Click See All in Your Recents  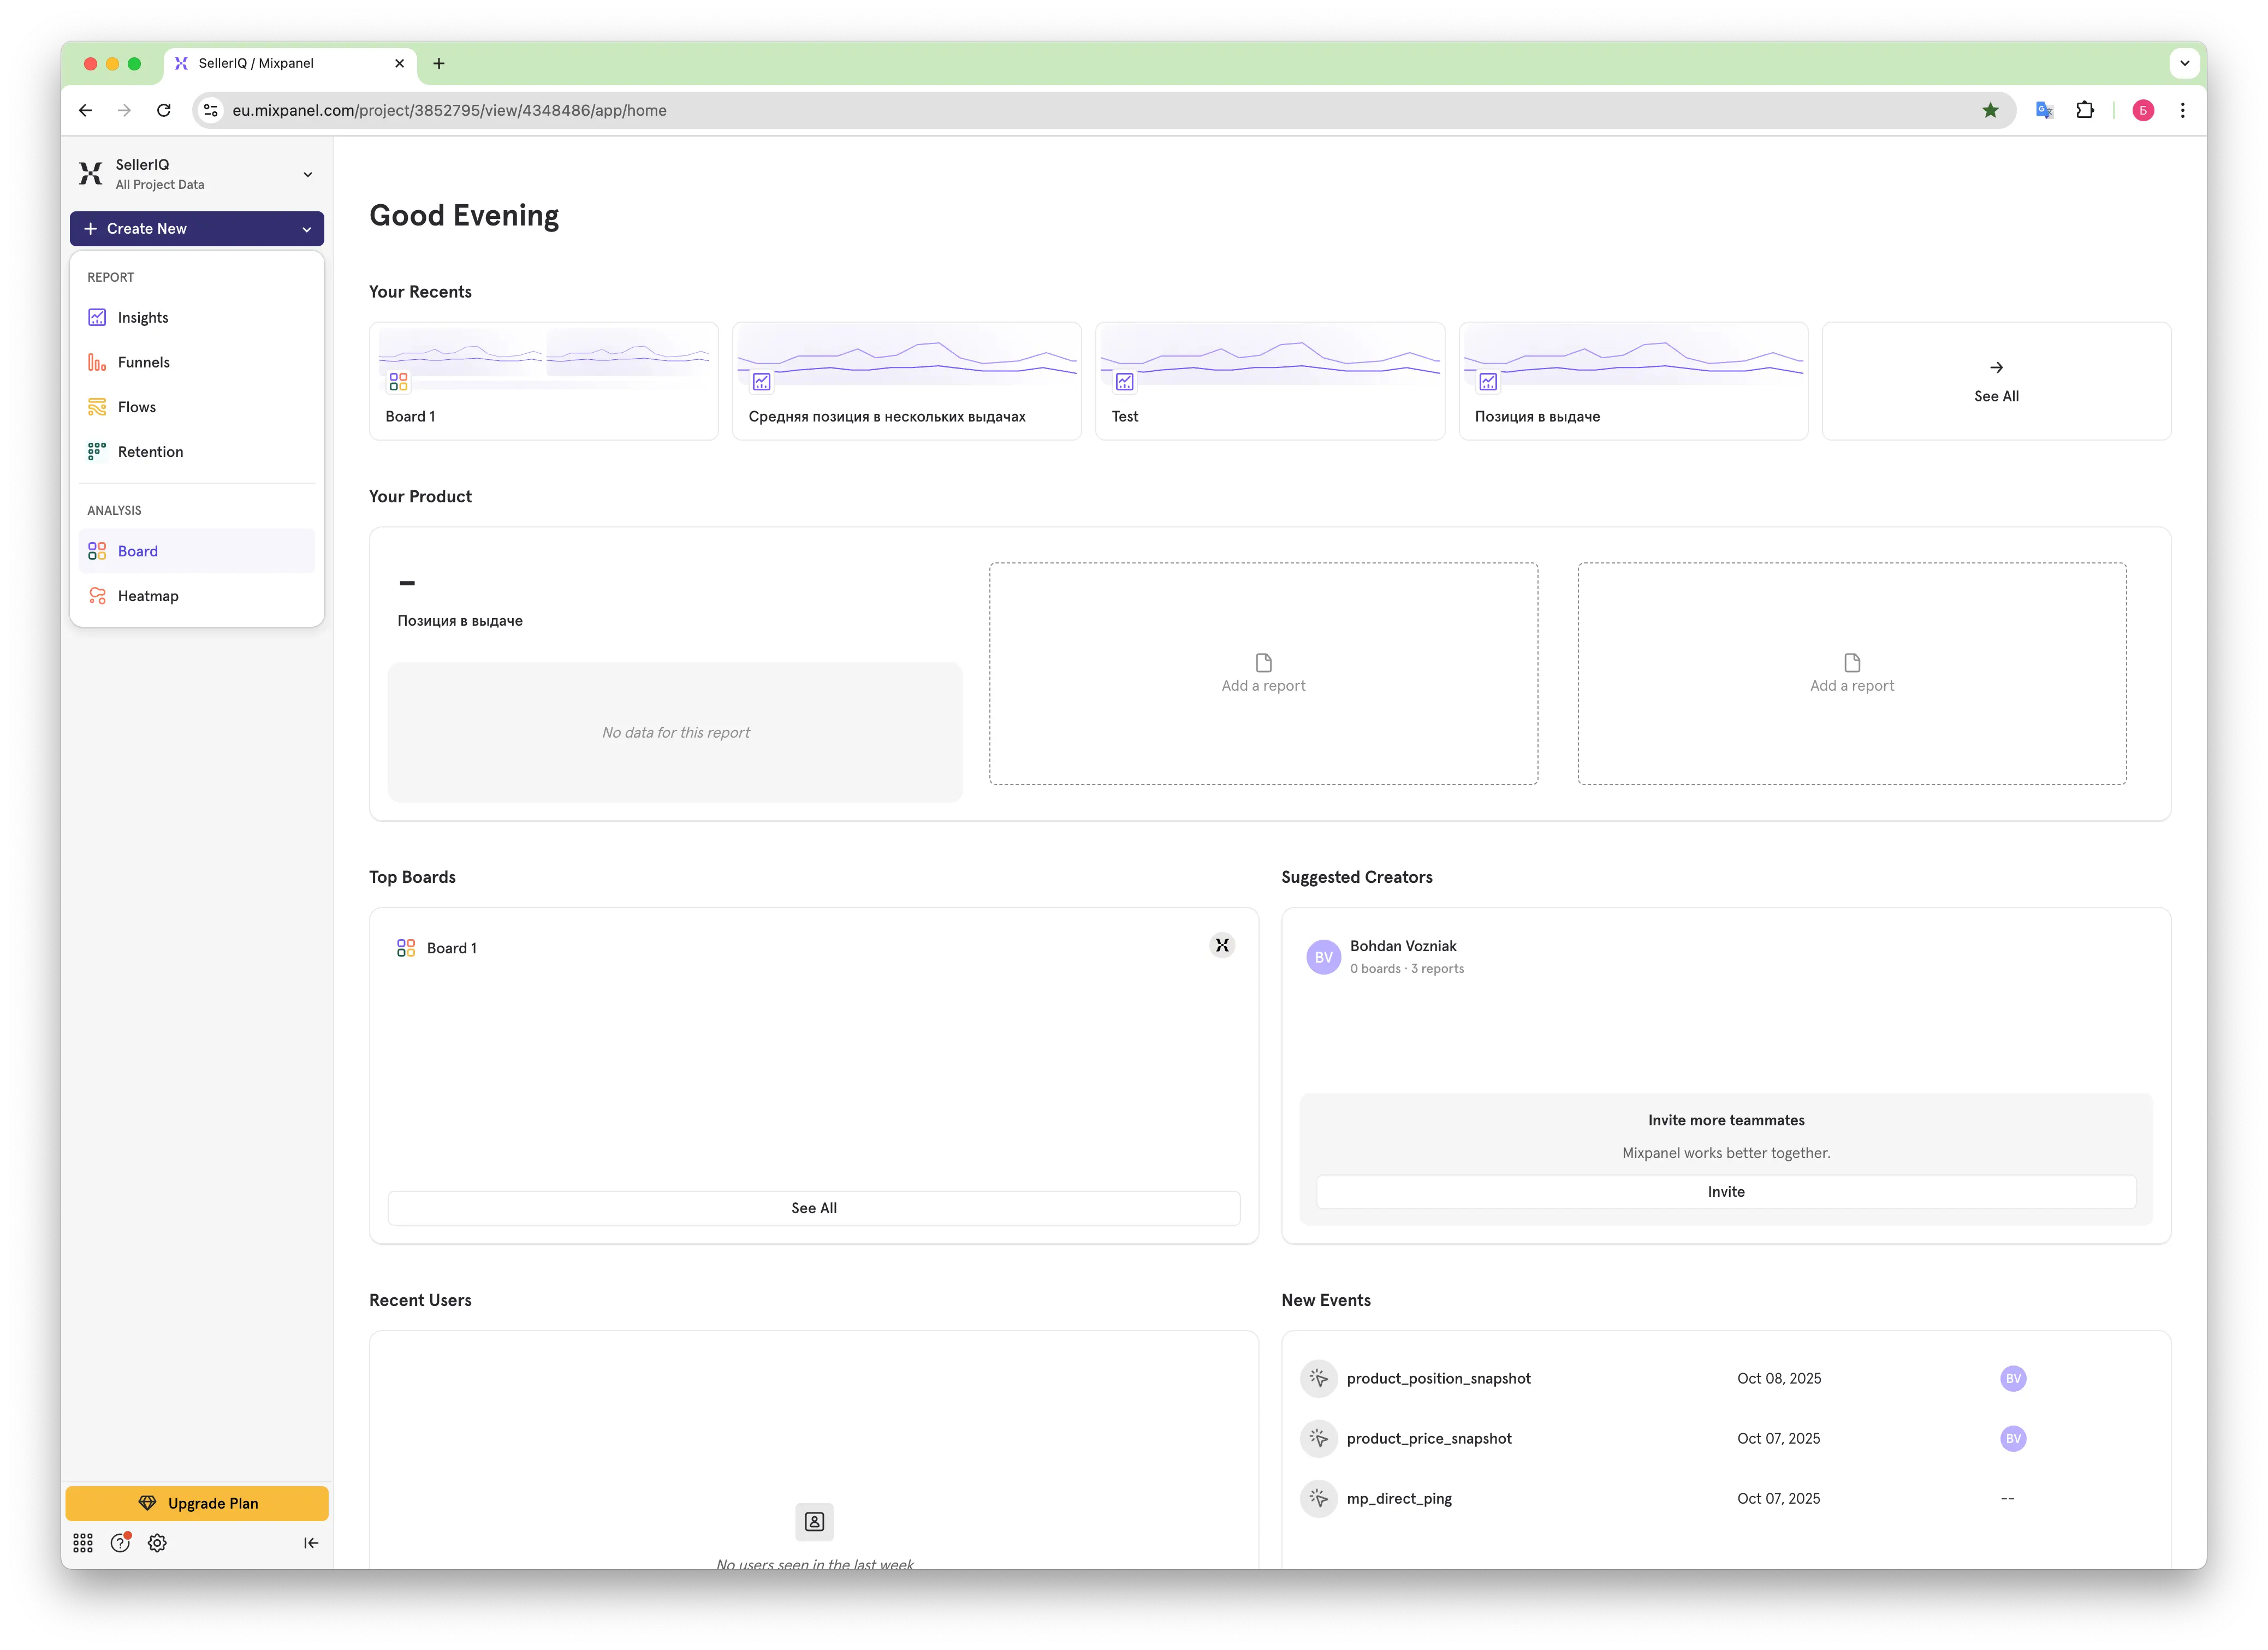1996,381
